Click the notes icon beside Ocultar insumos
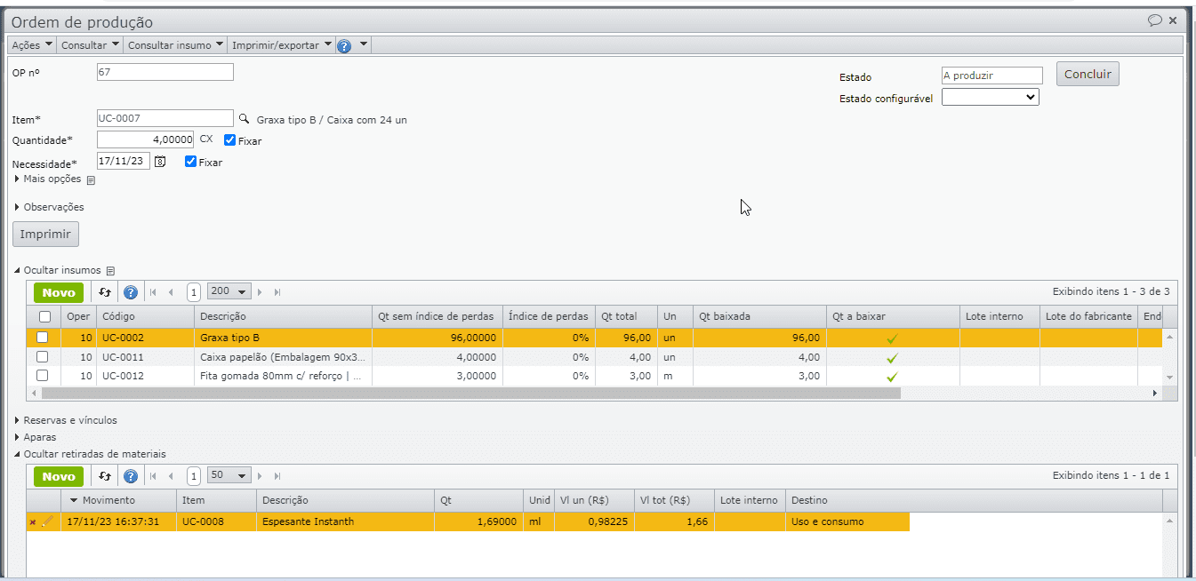This screenshot has width=1196, height=581. click(x=110, y=270)
